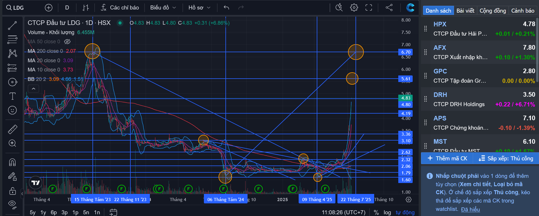Open quick search lightning icon
This screenshot has height=216, width=539.
click(x=339, y=8)
